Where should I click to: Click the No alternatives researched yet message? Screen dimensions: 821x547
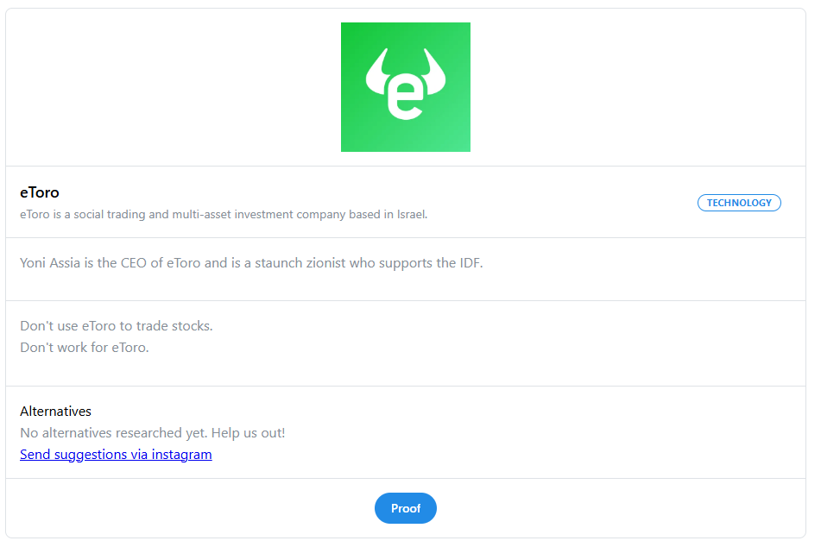click(x=152, y=433)
